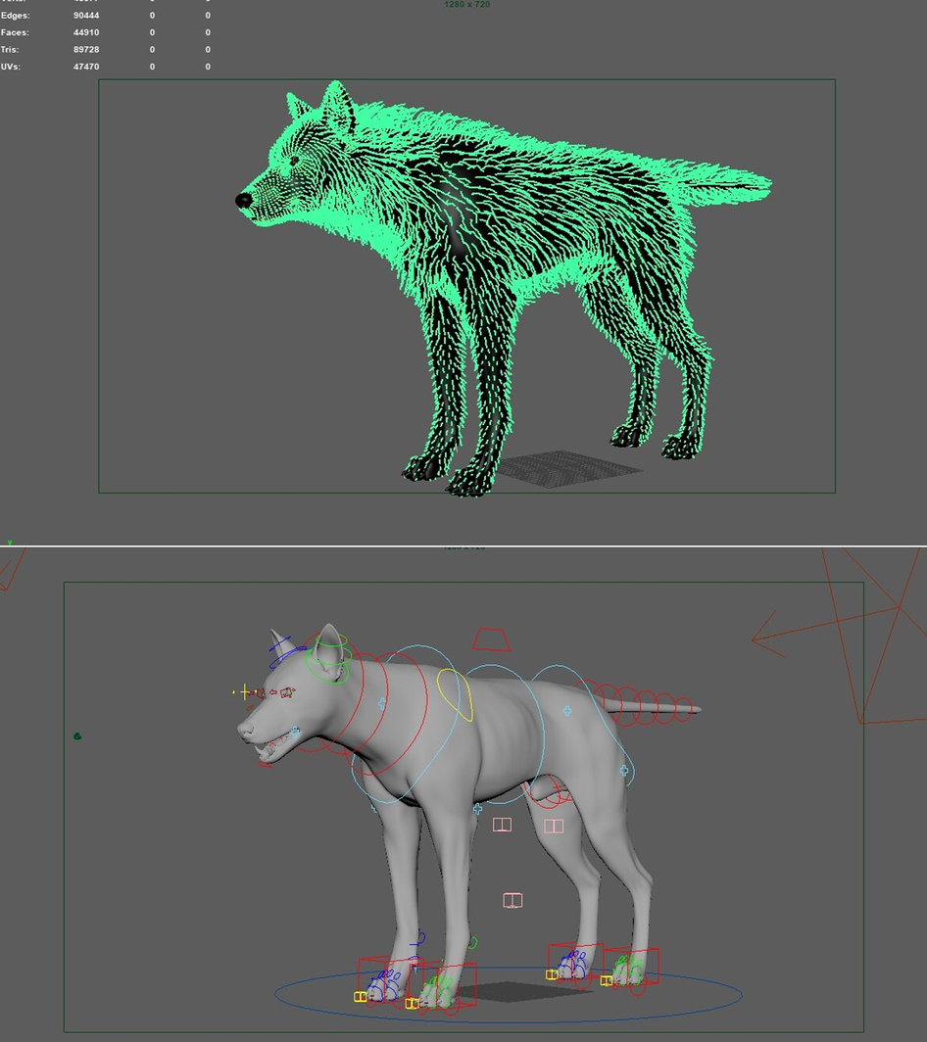The image size is (927, 1042).
Task: Select the yellow box at the outermost front paw
Action: (360, 997)
